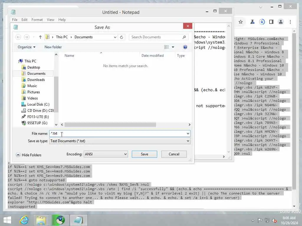Select Documents in navigation tree
The height and width of the screenshot is (226, 302).
(33, 73)
